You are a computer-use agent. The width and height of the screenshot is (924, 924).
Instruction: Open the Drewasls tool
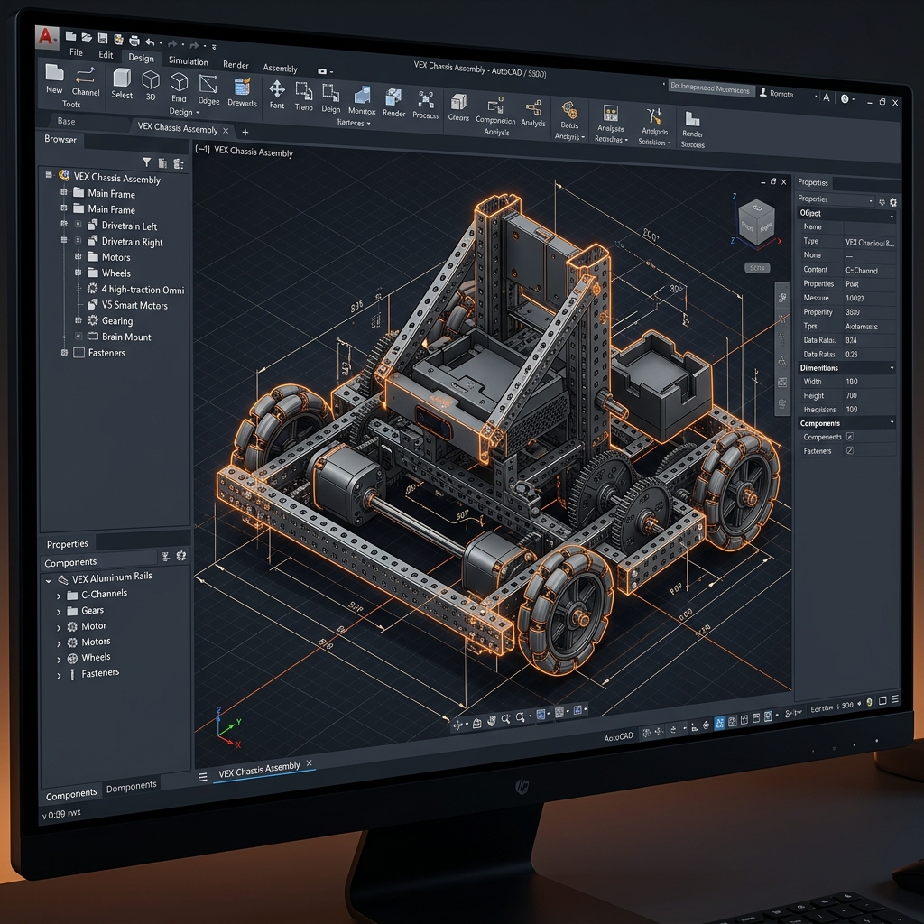click(242, 87)
